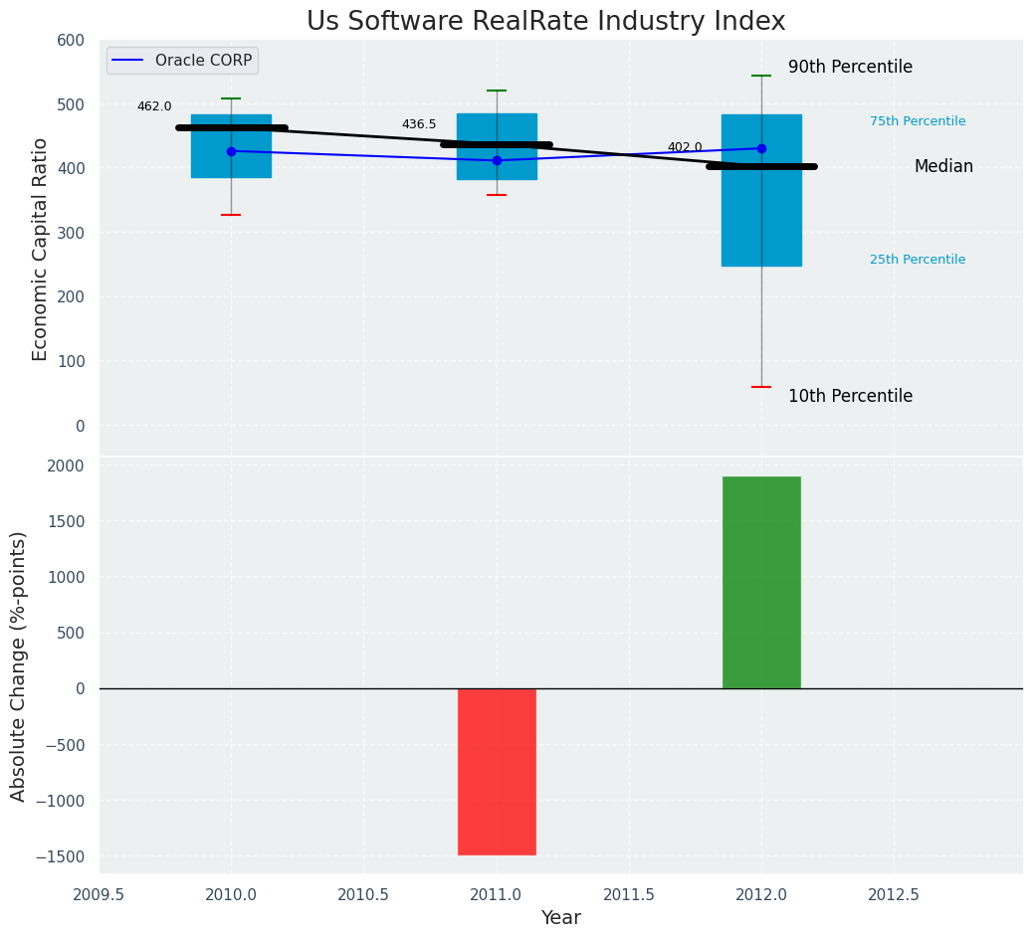Click the green positive change bar for 2012

(x=761, y=582)
